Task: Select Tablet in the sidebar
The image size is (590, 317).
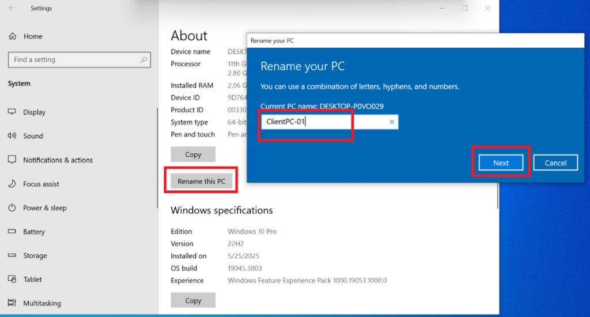Action: (32, 280)
